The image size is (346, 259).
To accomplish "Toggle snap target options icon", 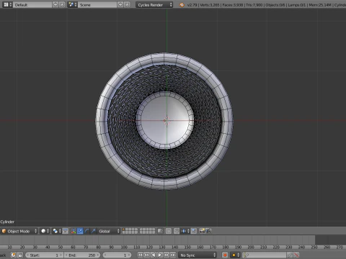I will [x=194, y=231].
